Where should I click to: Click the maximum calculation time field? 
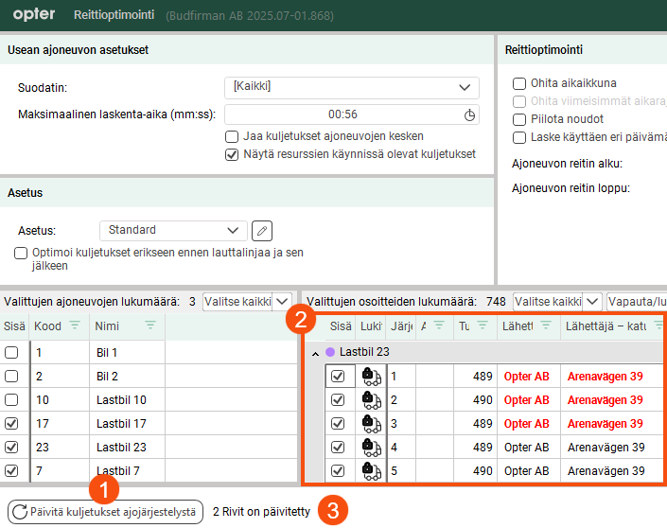[342, 114]
